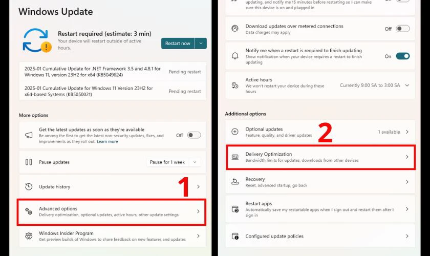Expand the Active hours setting chevron
The height and width of the screenshot is (256, 430).
click(407, 86)
